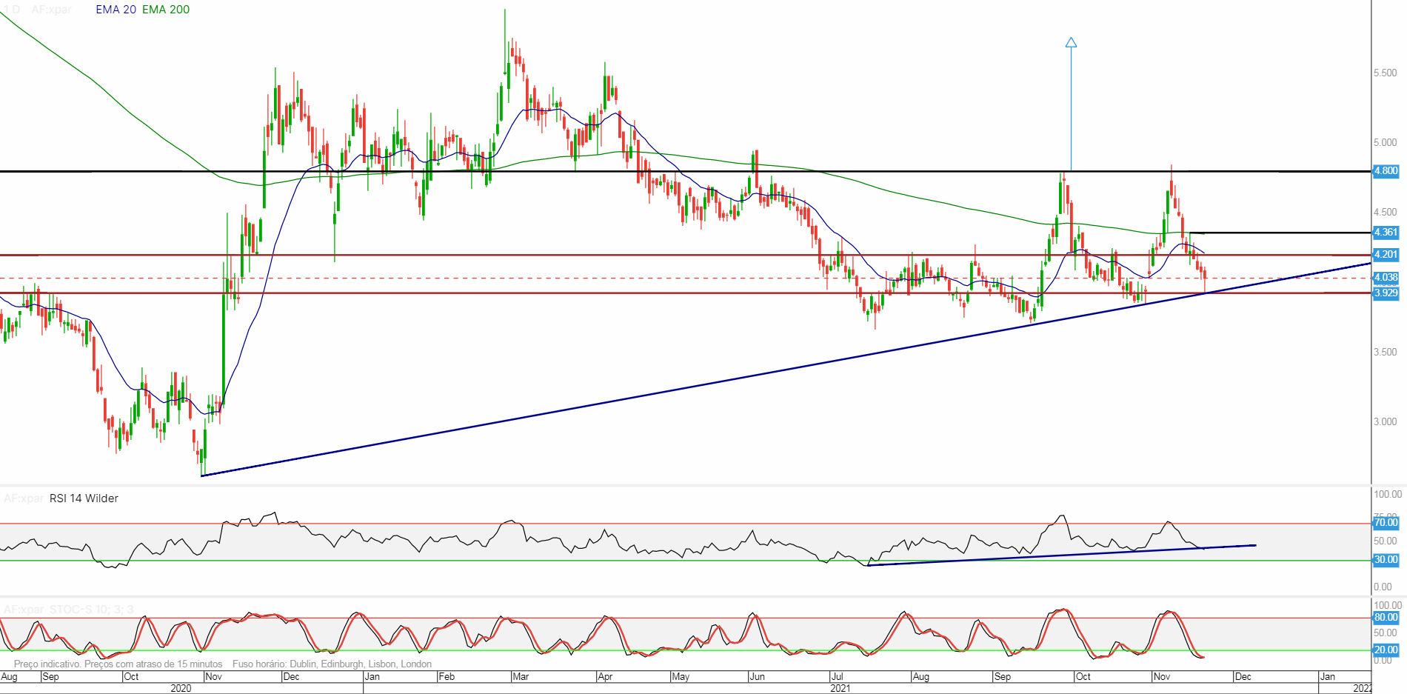Viewport: 1407px width, 694px height.
Task: Select the RSI 14 Wilder indicator label
Action: tap(84, 498)
